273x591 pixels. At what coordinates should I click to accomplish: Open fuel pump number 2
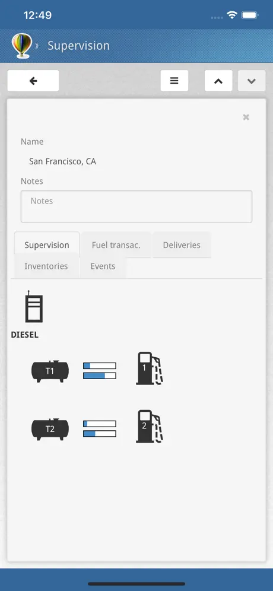(150, 426)
